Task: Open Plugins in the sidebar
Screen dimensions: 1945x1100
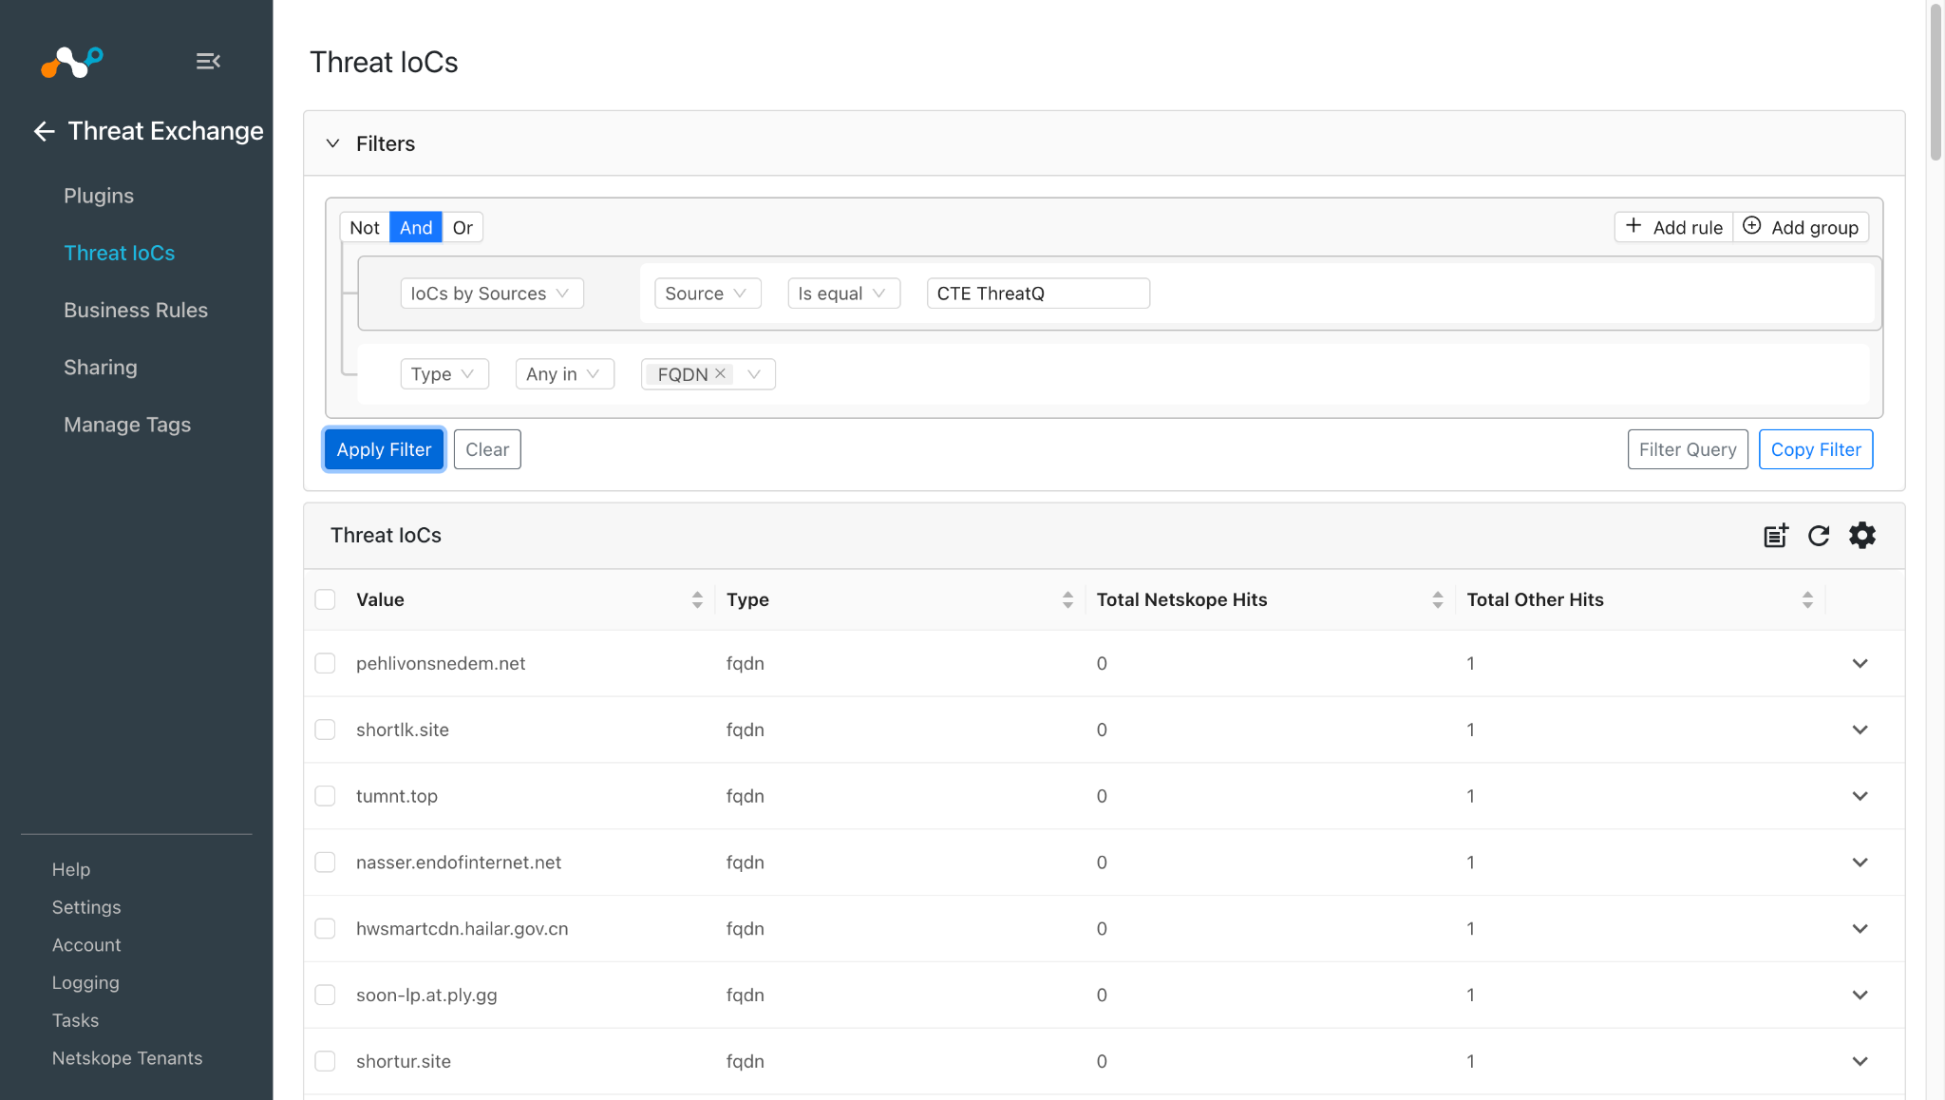Action: 99,196
